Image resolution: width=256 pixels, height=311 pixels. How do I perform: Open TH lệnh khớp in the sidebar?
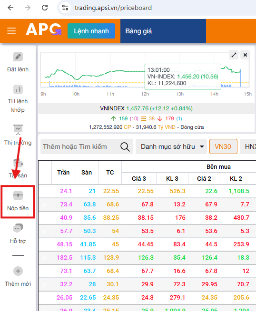pyautogui.click(x=18, y=99)
